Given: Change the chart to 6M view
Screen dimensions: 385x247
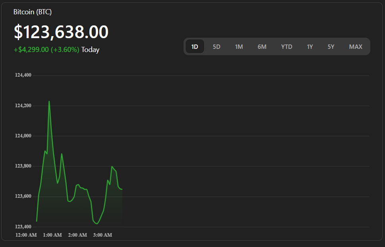Looking at the screenshot, I should pyautogui.click(x=262, y=47).
